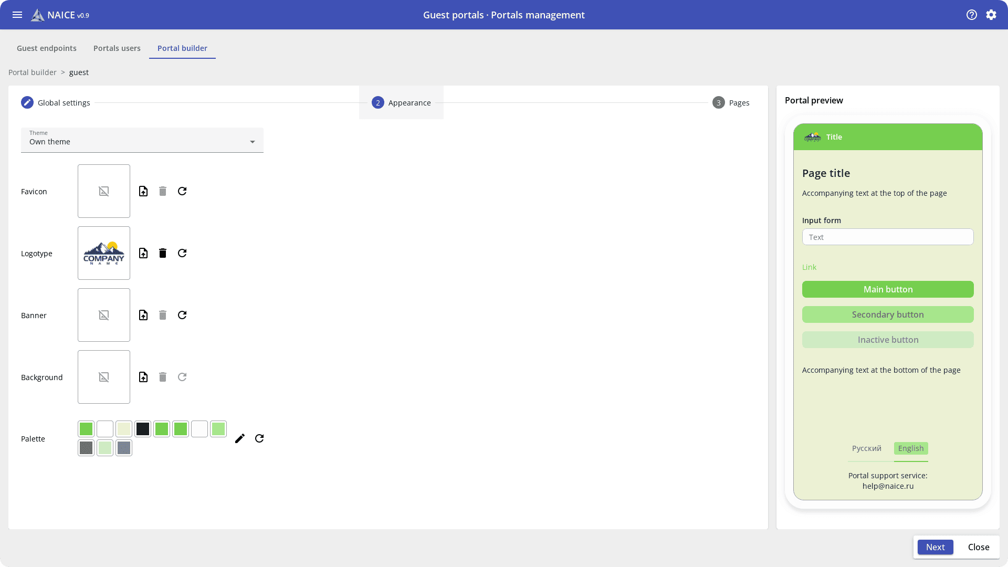This screenshot has height=567, width=1008.
Task: Delete the Logotype image
Action: point(163,253)
